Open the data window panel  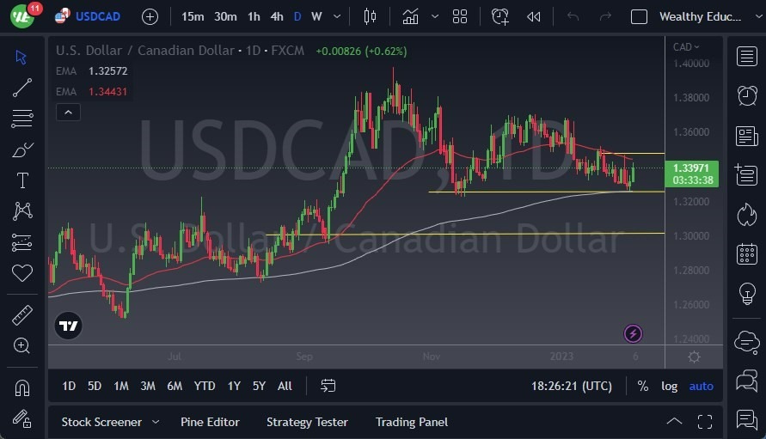click(746, 174)
